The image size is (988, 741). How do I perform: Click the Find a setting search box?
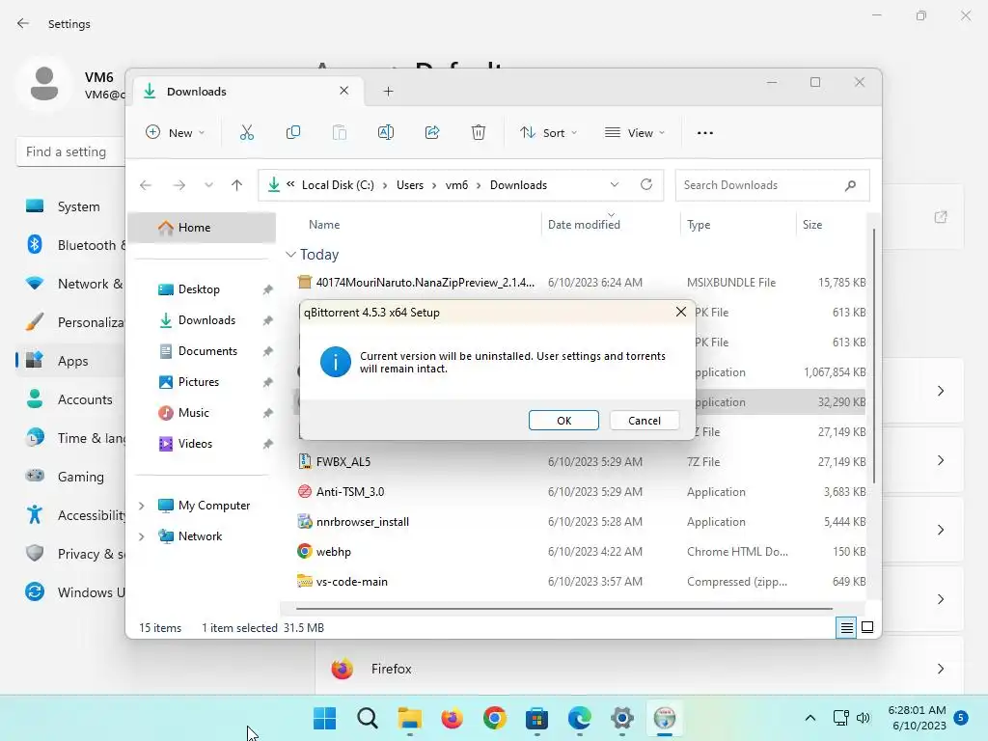pos(70,151)
